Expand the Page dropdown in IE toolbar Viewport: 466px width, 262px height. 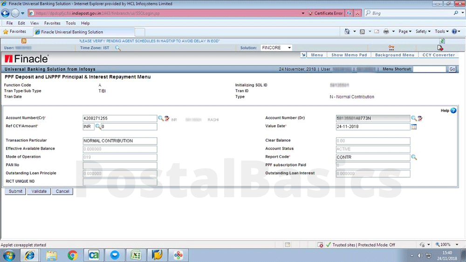point(404,32)
